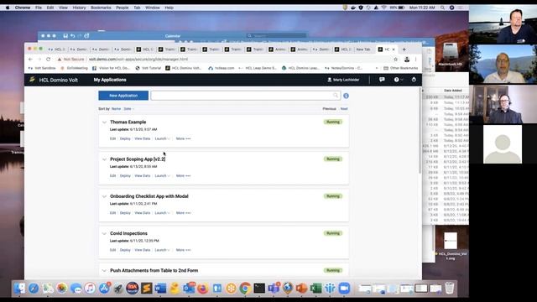Reload the page in Chrome
Viewport: 537px width, 302px height.
[49, 60]
